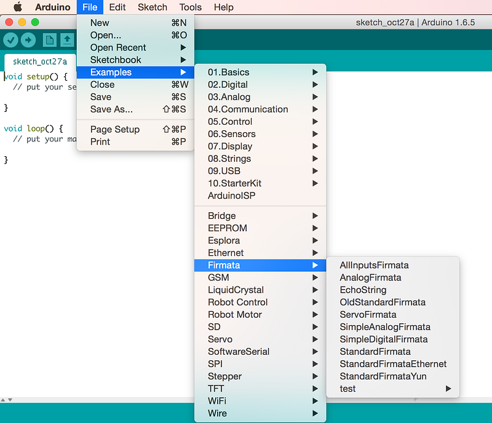Expand the 08.Strings examples submenu
Screen dimensions: 492x423
[x=260, y=159]
